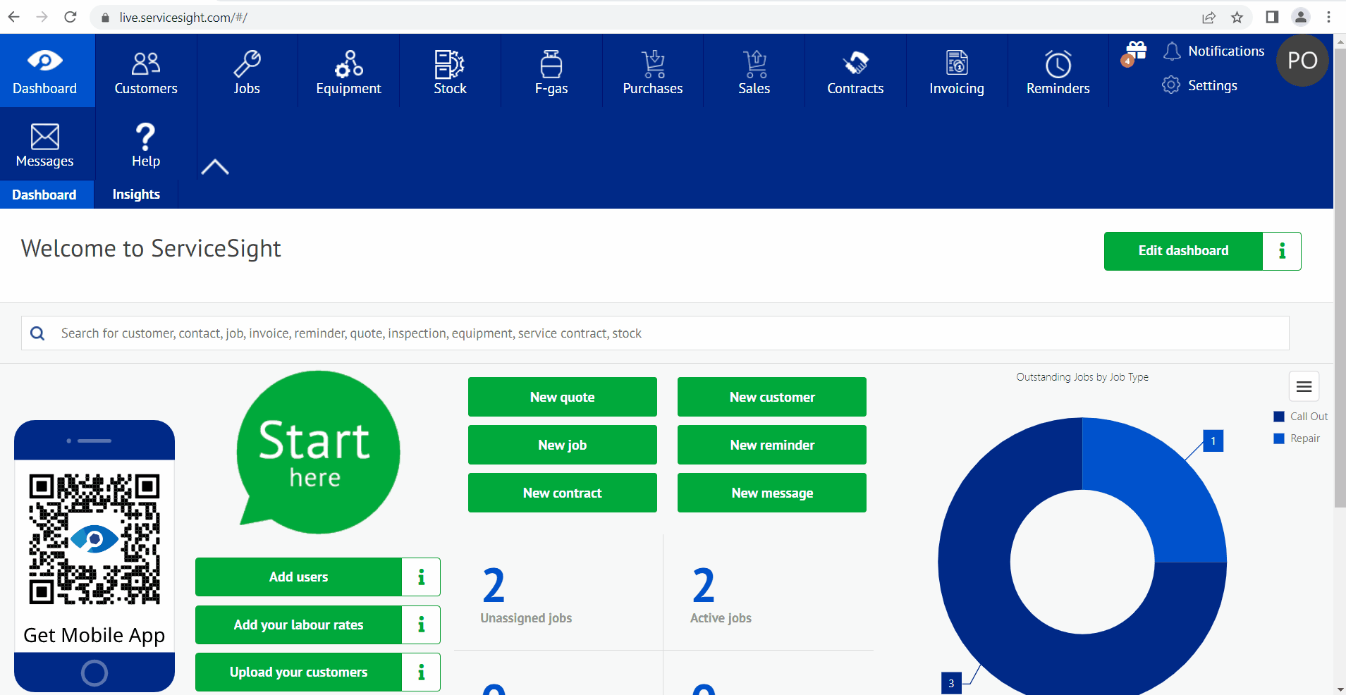This screenshot has height=695, width=1346.
Task: Open the Chrome three-dot menu
Action: [1329, 17]
